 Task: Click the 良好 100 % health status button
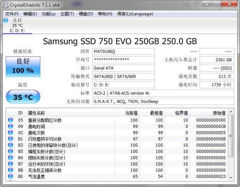tap(23, 66)
